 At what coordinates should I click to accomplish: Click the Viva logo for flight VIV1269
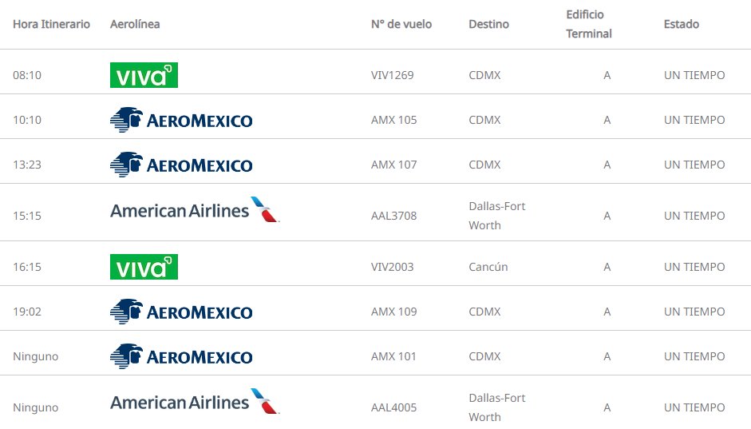pyautogui.click(x=144, y=75)
